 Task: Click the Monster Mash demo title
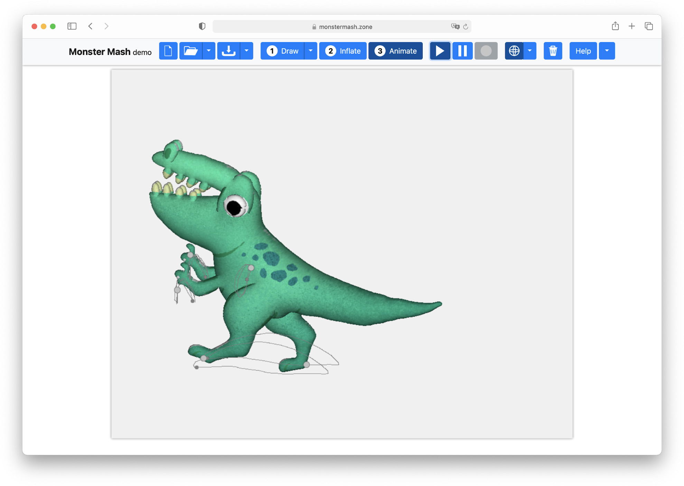[110, 51]
